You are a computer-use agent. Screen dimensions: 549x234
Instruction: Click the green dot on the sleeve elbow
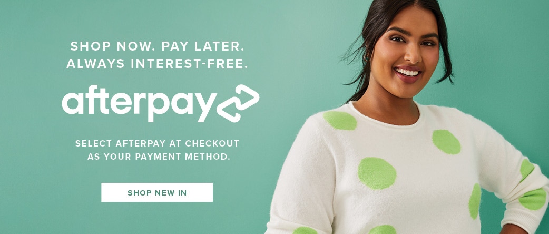533,199
